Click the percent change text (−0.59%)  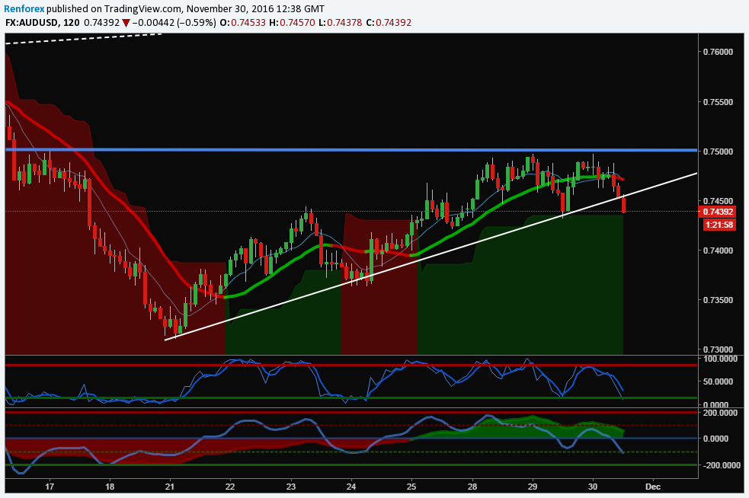click(x=197, y=22)
